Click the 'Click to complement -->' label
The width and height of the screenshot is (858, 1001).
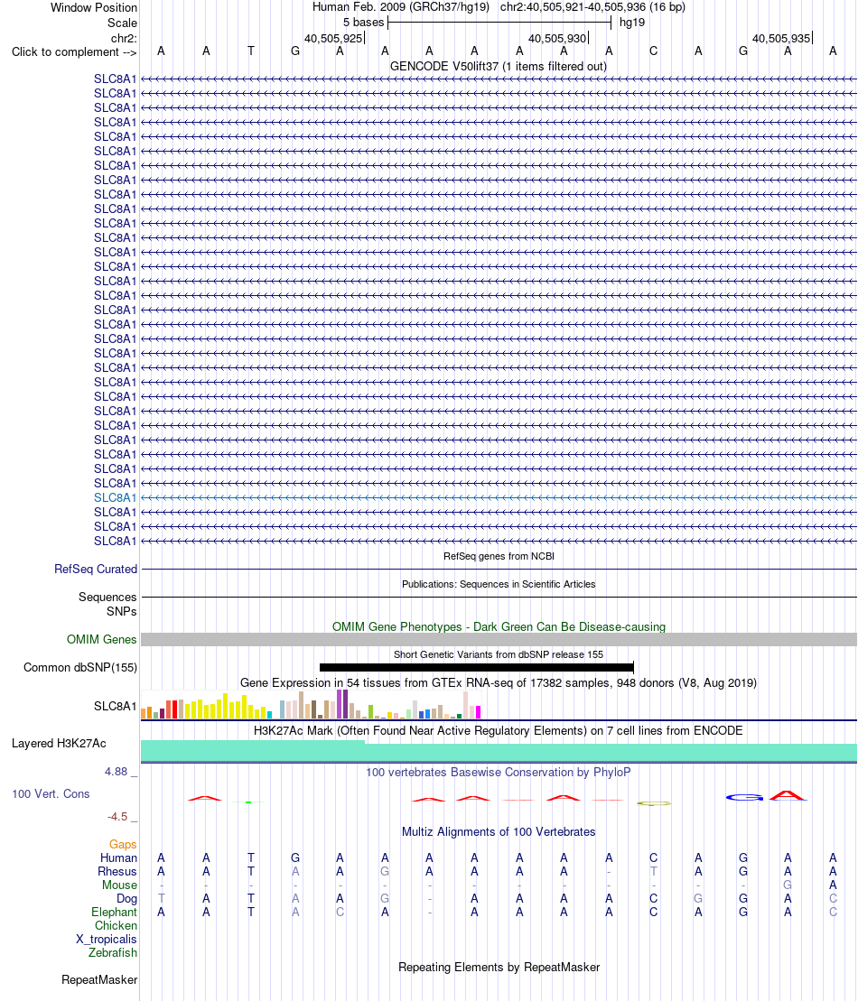pos(74,51)
